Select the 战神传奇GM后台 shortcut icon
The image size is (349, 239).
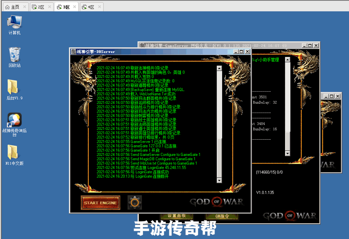click(14, 124)
